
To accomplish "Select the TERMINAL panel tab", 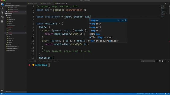I will point(56,61).
